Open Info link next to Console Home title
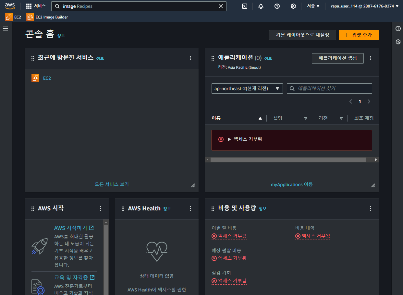Image resolution: width=403 pixels, height=295 pixels. point(61,36)
